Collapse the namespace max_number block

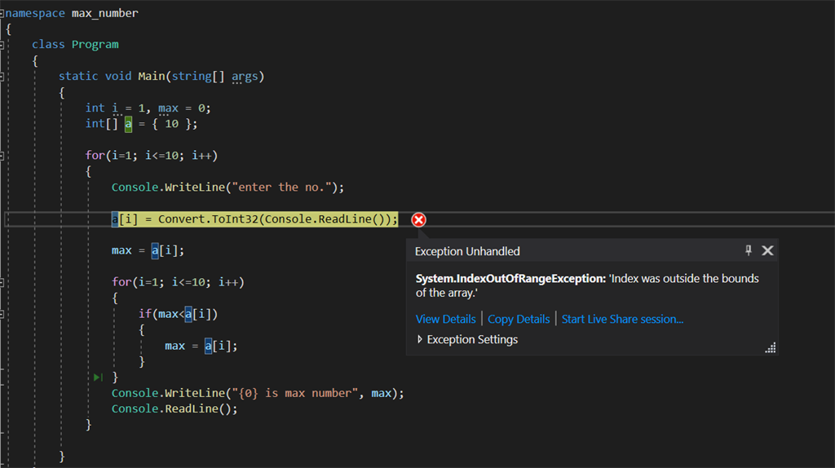click(2, 13)
